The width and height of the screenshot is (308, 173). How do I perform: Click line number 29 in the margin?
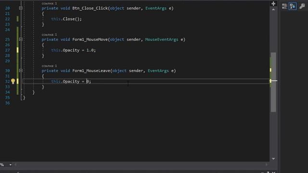point(8,61)
